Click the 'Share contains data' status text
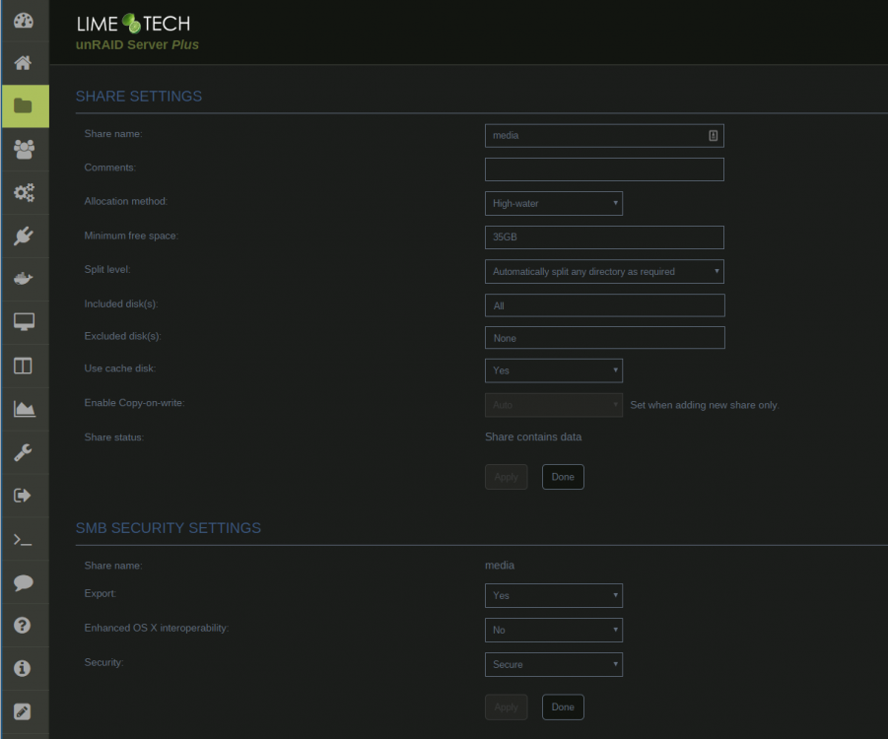The width and height of the screenshot is (888, 739). [533, 437]
